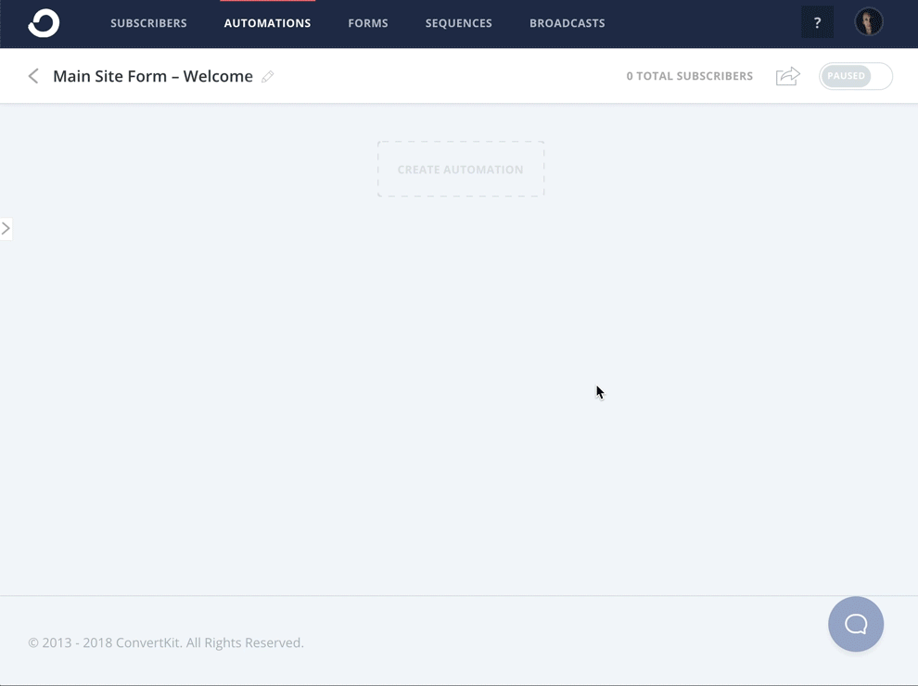
Task: Select the Main Site Form – Welcome title
Action: [x=153, y=76]
